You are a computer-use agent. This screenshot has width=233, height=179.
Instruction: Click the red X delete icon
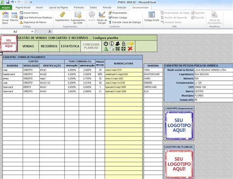(130, 49)
